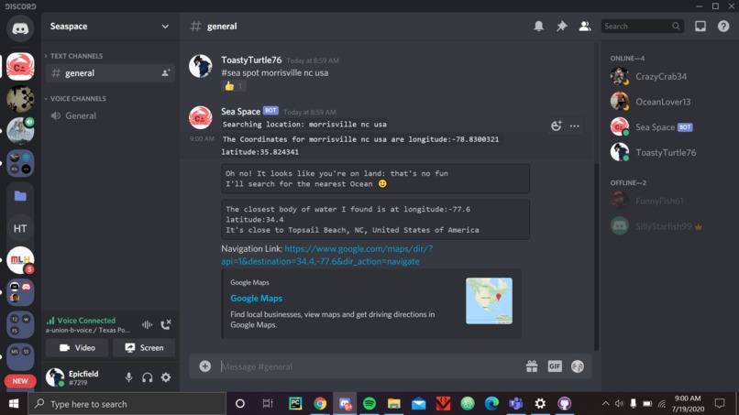View ToastyTurtle76 profile from message username
This screenshot has width=739, height=415.
251,60
